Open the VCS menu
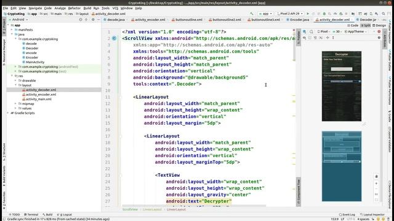 pyautogui.click(x=115, y=8)
